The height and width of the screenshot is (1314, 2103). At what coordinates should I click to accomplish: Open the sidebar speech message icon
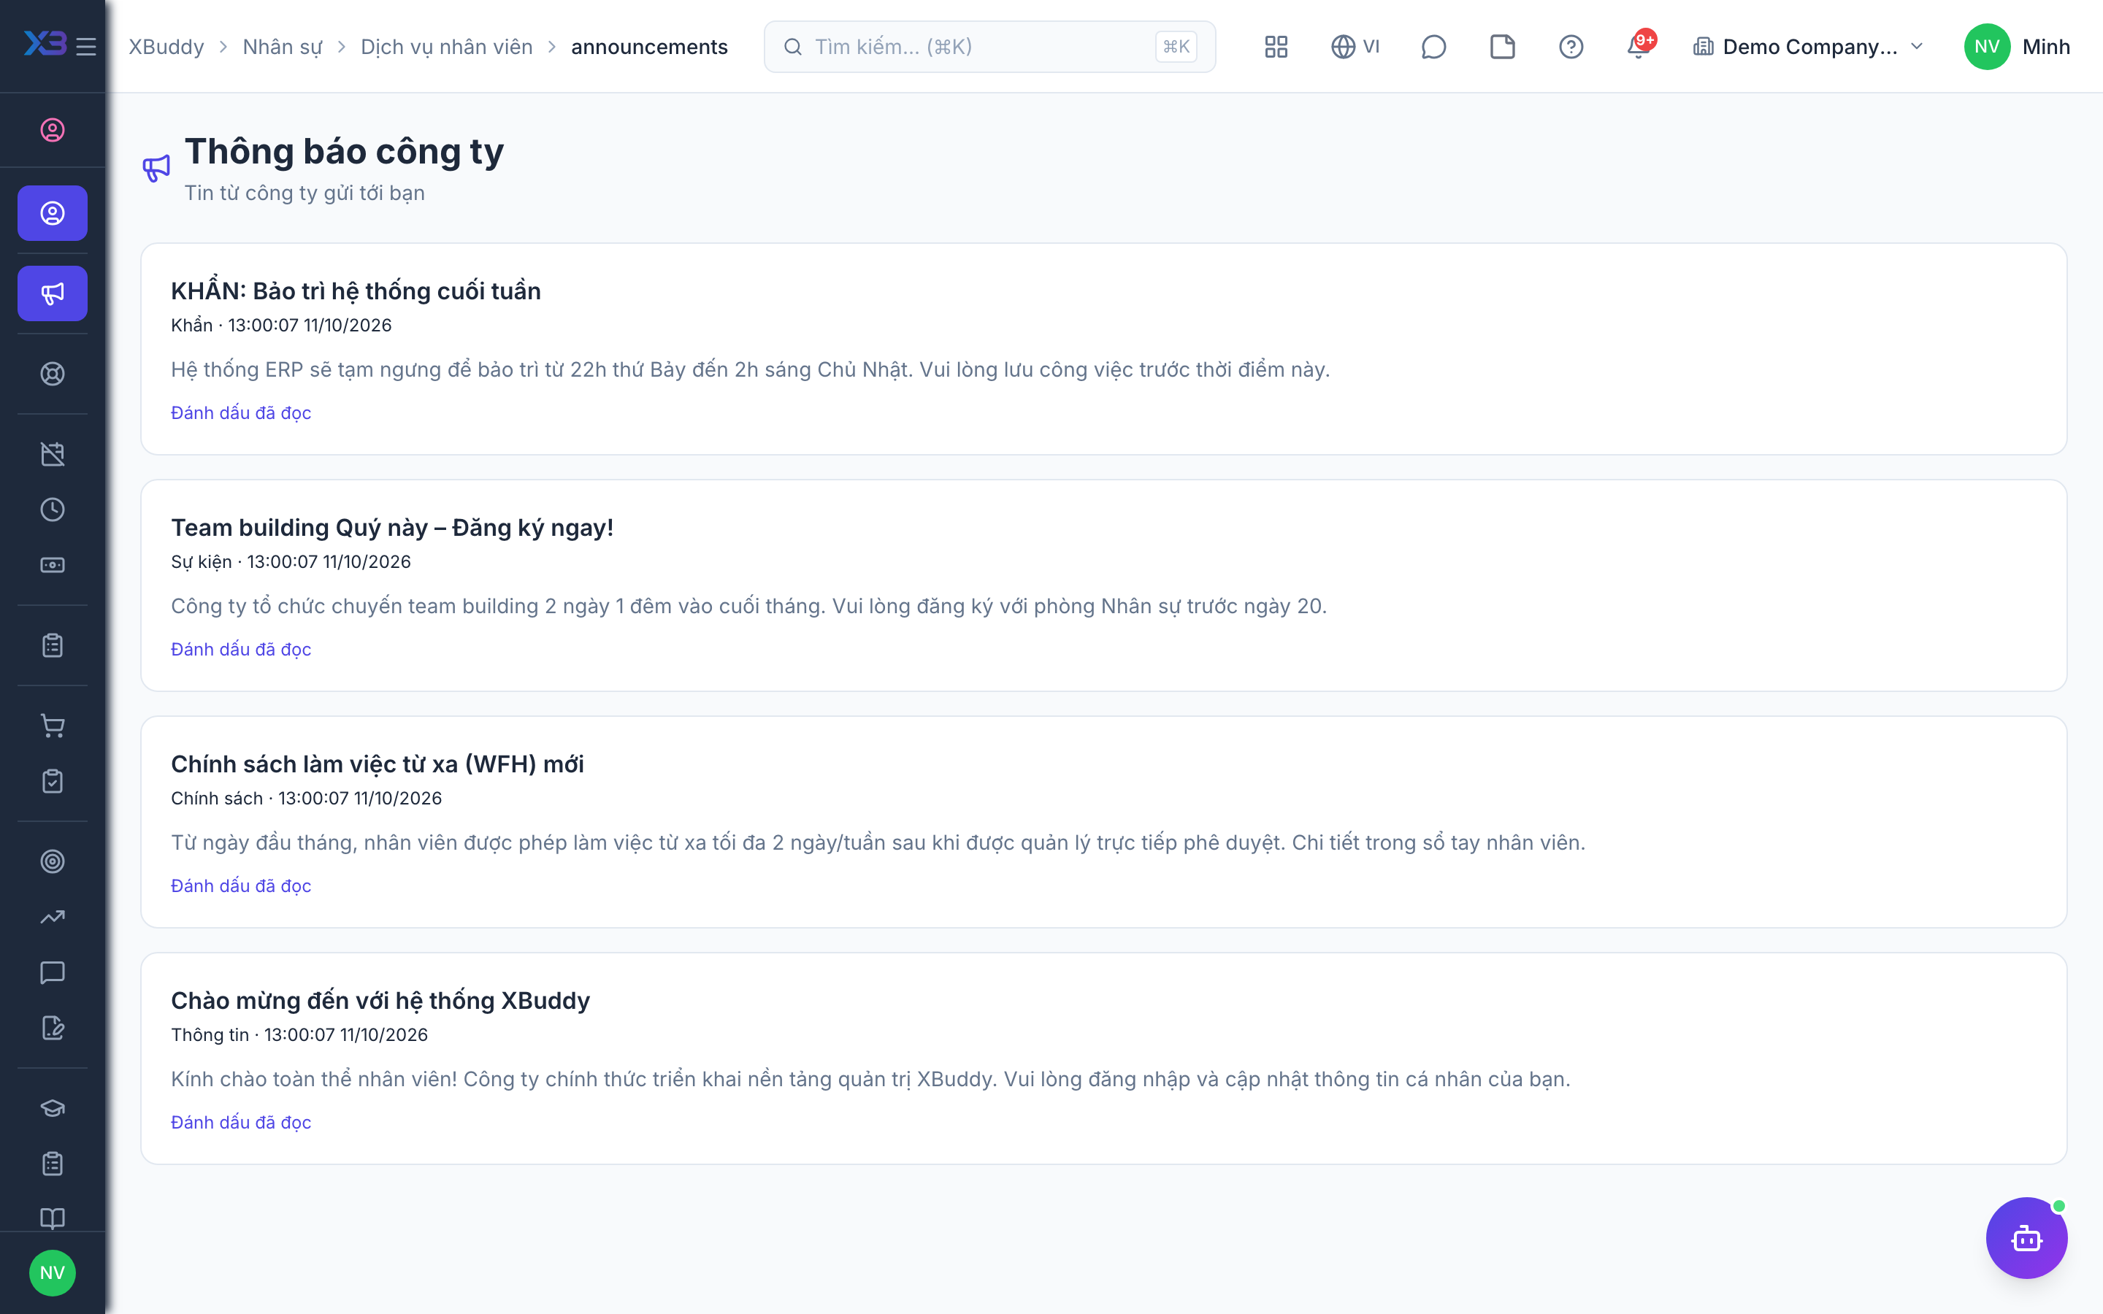(x=52, y=972)
